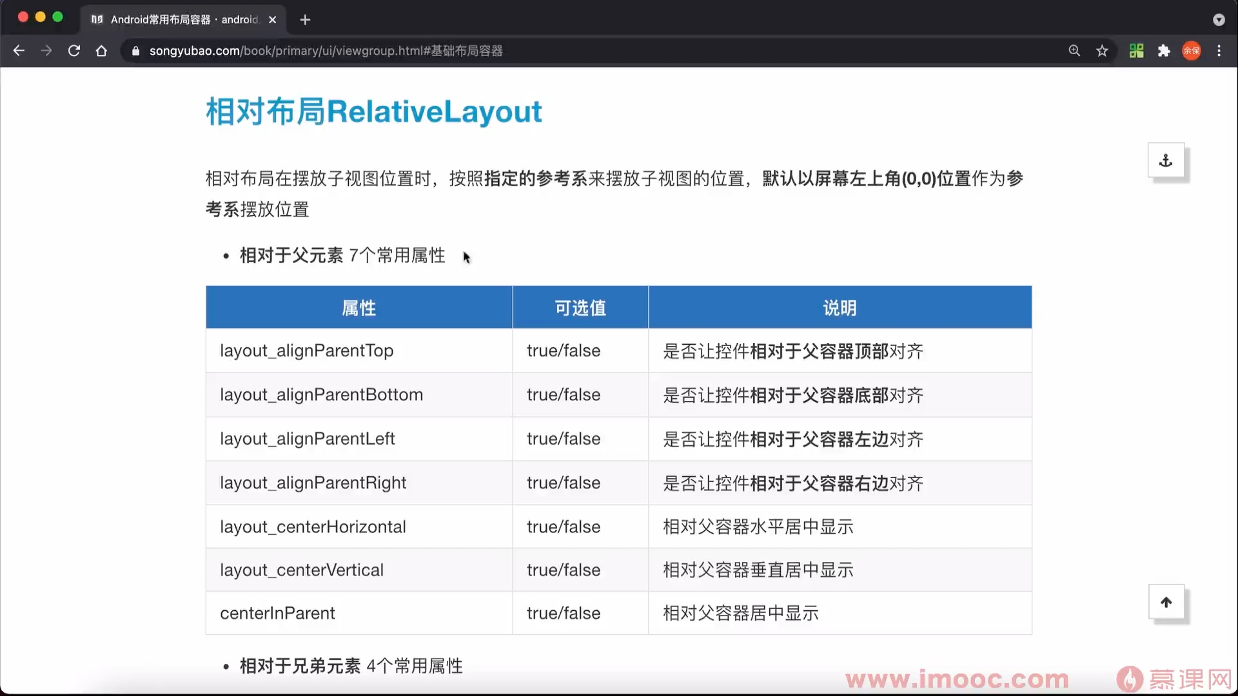This screenshot has width=1238, height=696.
Task: Open a new browser tab
Action: 305,19
